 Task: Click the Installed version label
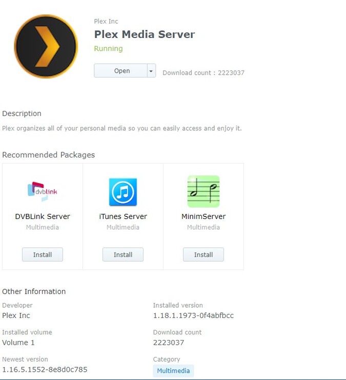178,305
